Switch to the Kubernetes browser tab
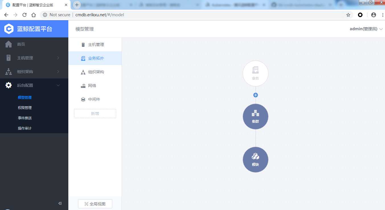385x210 pixels. click(235, 5)
